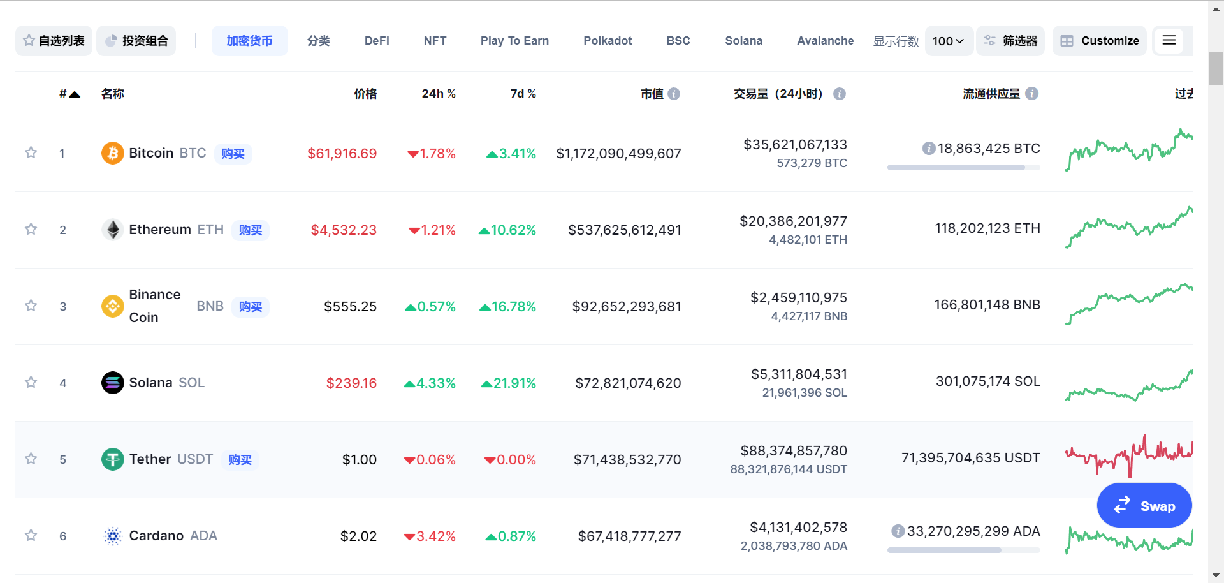Click the Cardano logo icon
This screenshot has width=1224, height=583.
click(x=113, y=536)
